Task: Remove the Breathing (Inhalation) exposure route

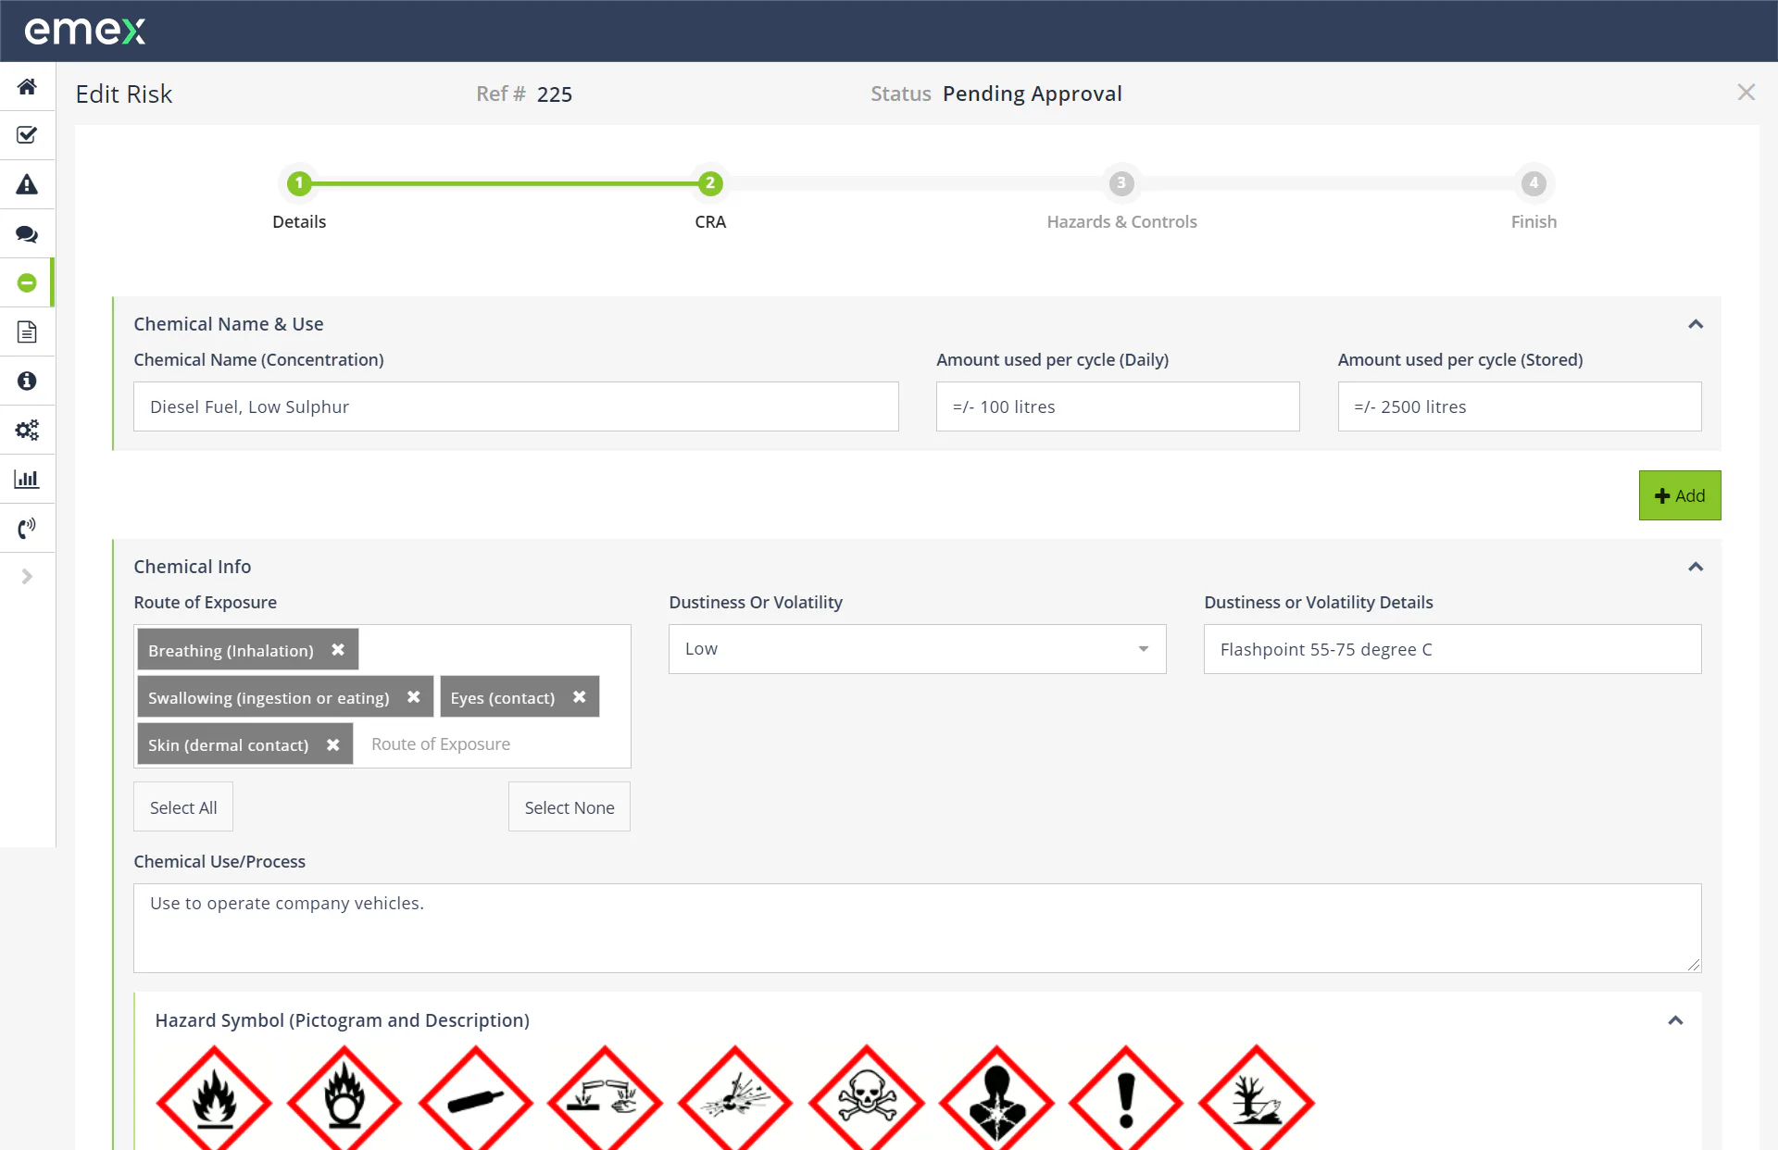Action: [337, 649]
